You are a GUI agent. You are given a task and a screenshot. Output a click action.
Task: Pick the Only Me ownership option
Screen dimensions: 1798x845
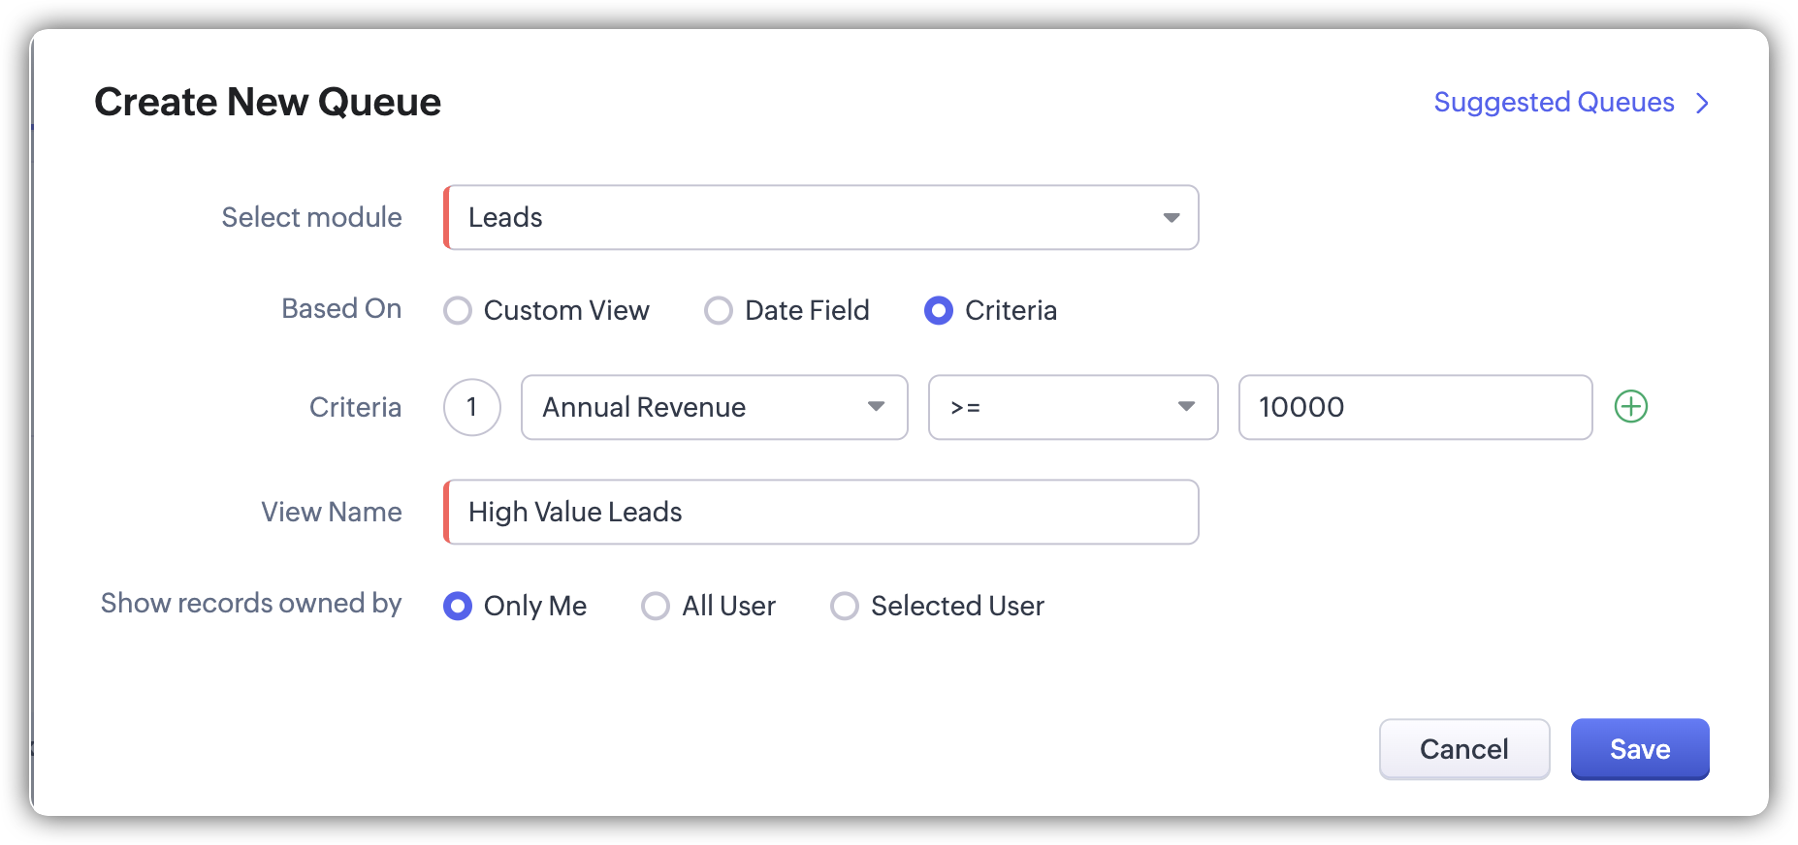click(458, 607)
